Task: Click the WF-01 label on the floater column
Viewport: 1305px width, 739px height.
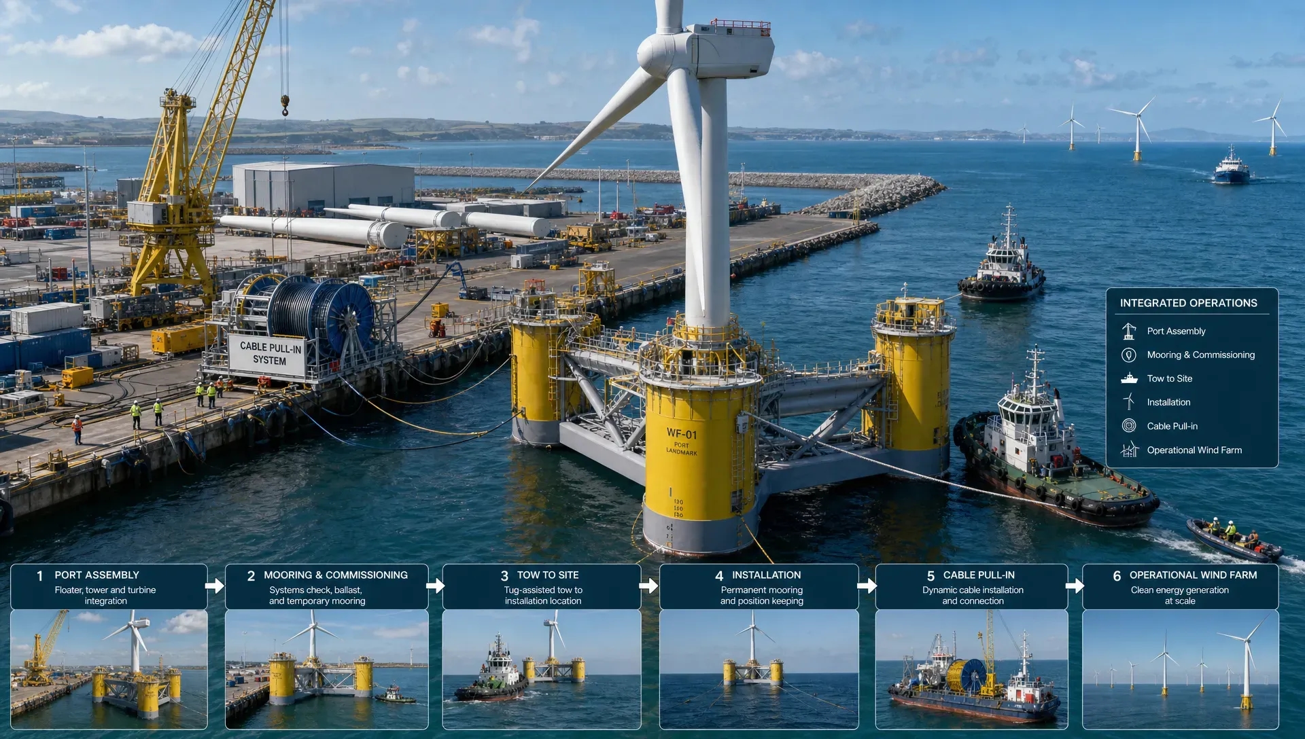Action: tap(682, 433)
